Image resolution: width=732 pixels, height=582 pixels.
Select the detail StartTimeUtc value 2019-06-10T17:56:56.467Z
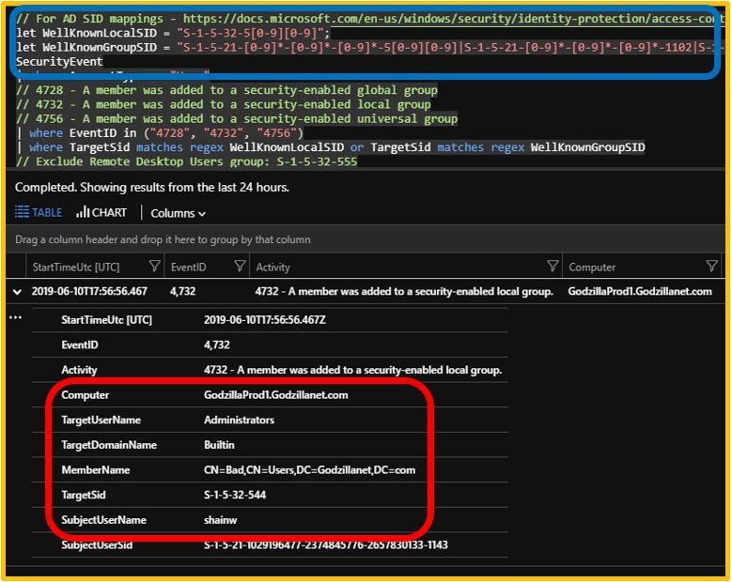(265, 320)
